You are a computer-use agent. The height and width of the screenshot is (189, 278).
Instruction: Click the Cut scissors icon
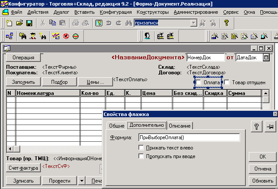coord(43,22)
